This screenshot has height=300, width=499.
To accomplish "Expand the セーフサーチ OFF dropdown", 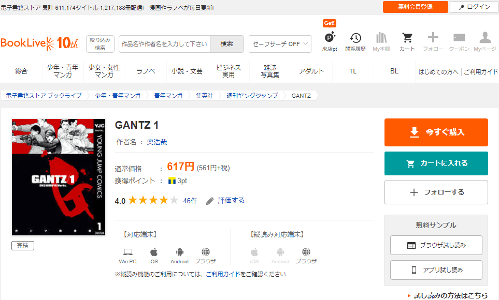I will click(280, 44).
